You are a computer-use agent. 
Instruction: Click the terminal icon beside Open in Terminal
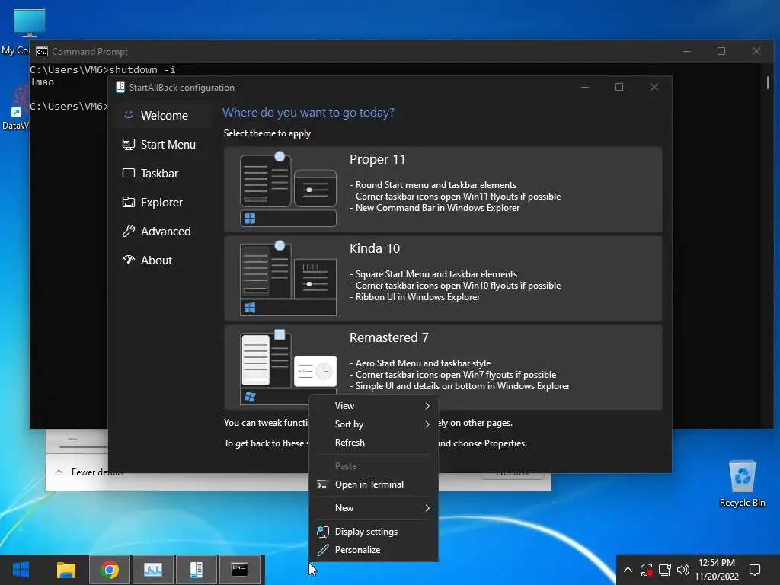point(322,484)
